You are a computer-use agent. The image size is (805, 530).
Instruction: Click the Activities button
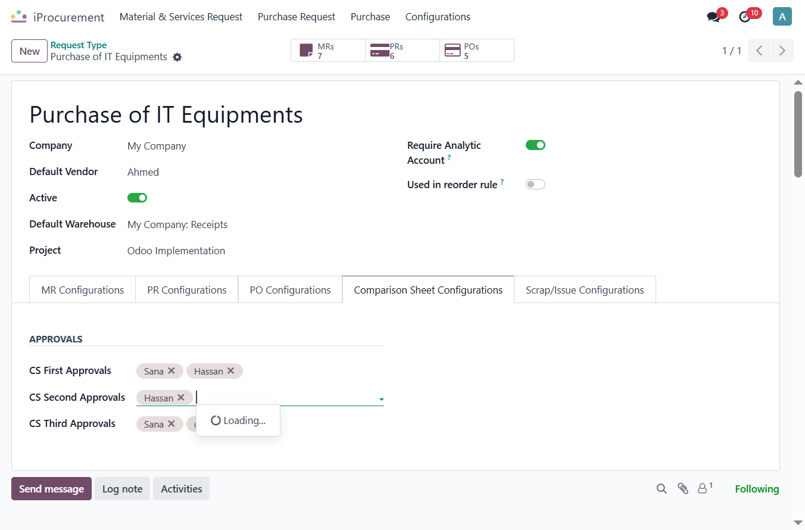(182, 489)
